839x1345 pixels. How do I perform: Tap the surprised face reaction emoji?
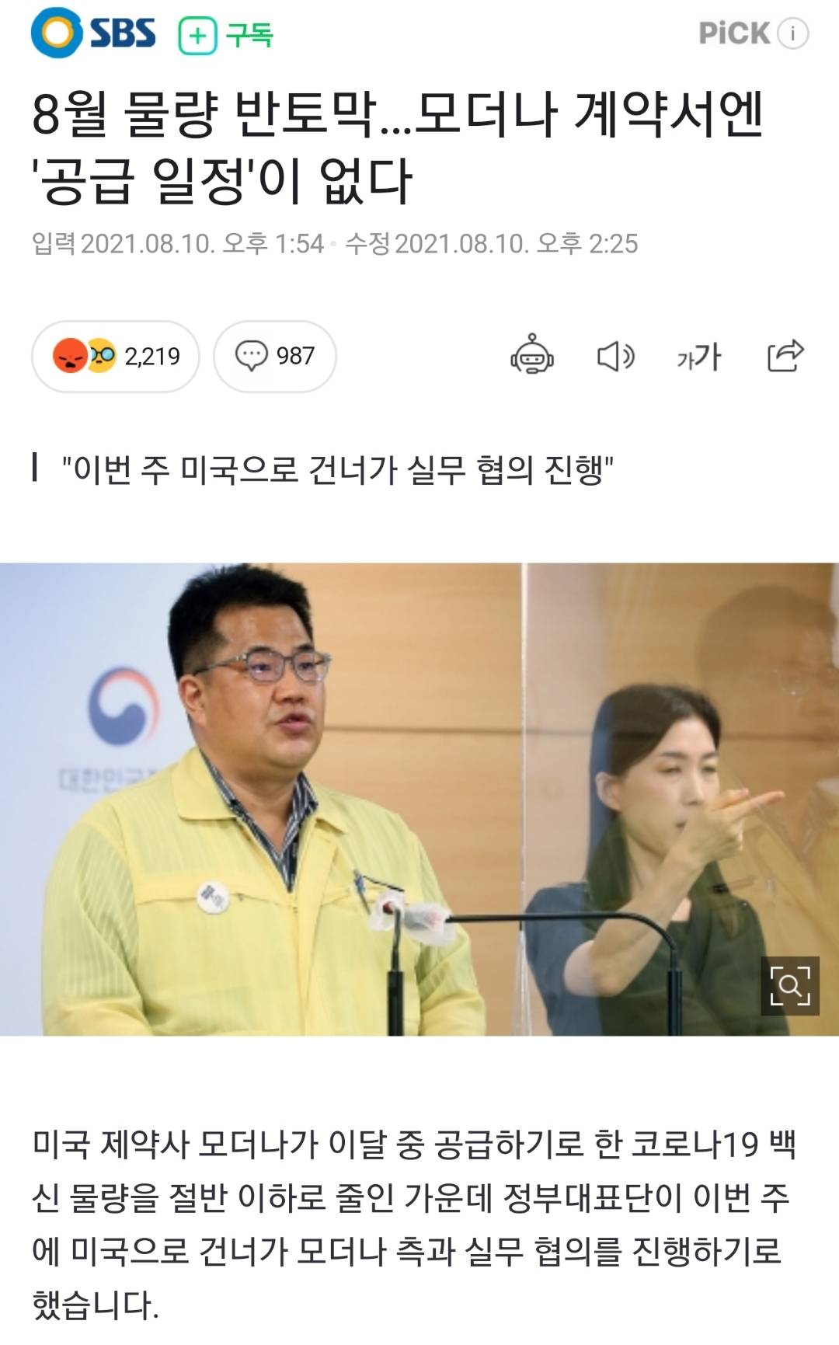coord(101,356)
